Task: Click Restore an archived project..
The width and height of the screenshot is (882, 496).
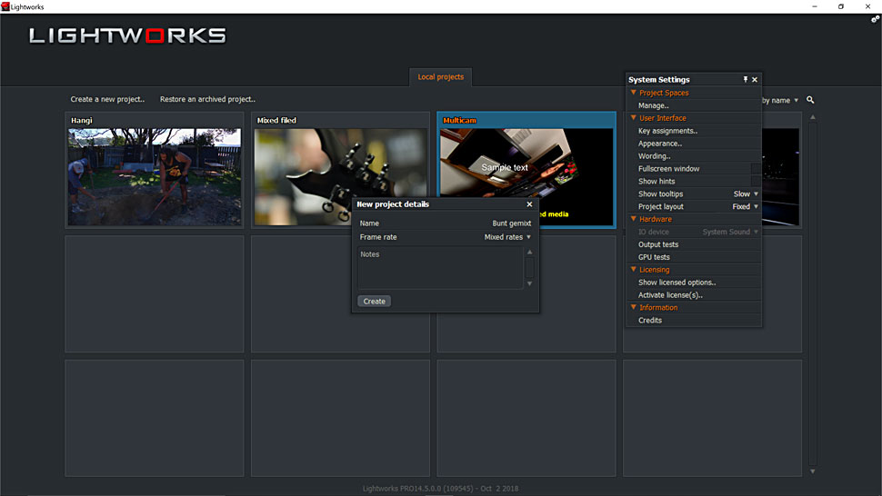Action: 207,99
